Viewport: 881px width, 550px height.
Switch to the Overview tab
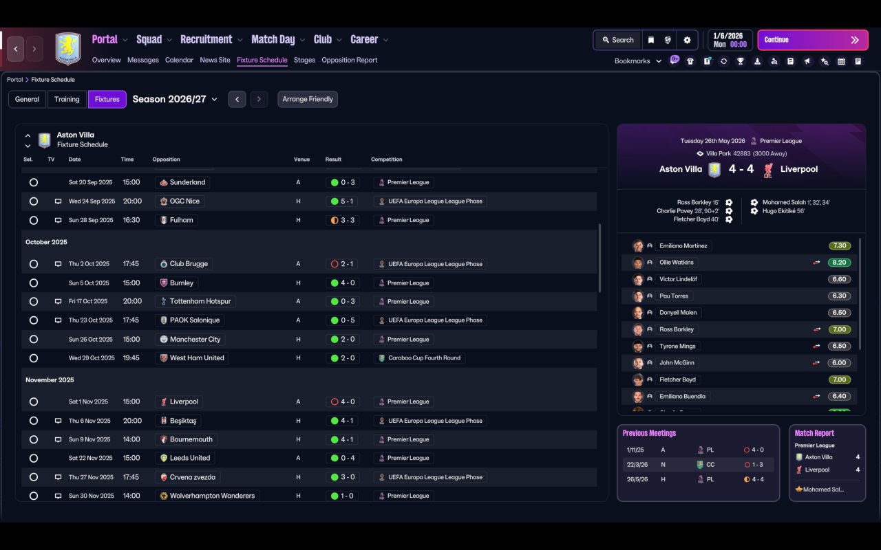[107, 60]
